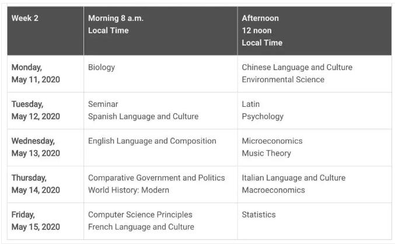
Task: Select the Seminar exam entry
Action: click(x=103, y=104)
